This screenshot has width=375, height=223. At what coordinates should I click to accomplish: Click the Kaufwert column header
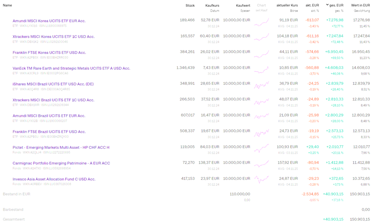click(243, 6)
